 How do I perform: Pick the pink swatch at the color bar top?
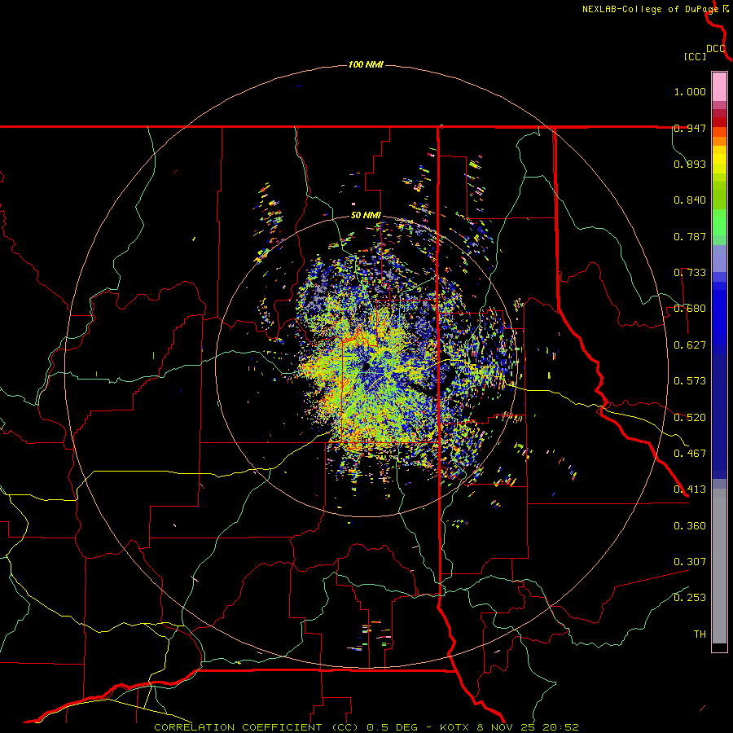tap(719, 86)
